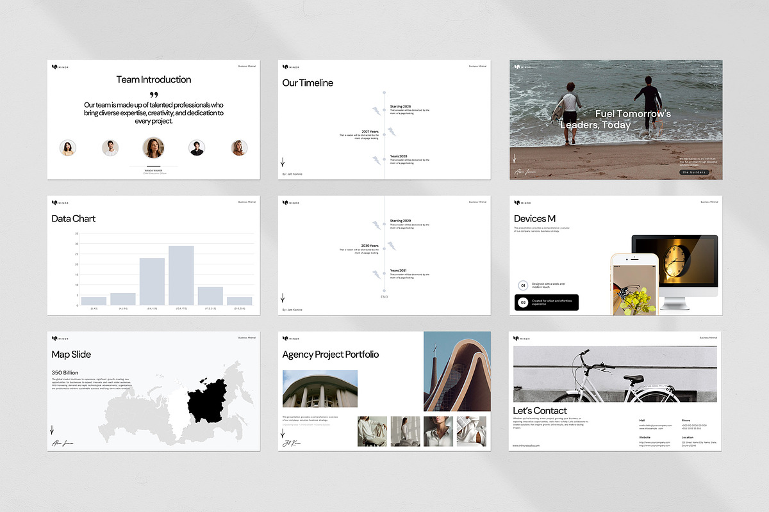
Task: Click the tallest bar in Data Chart
Action: [181, 275]
